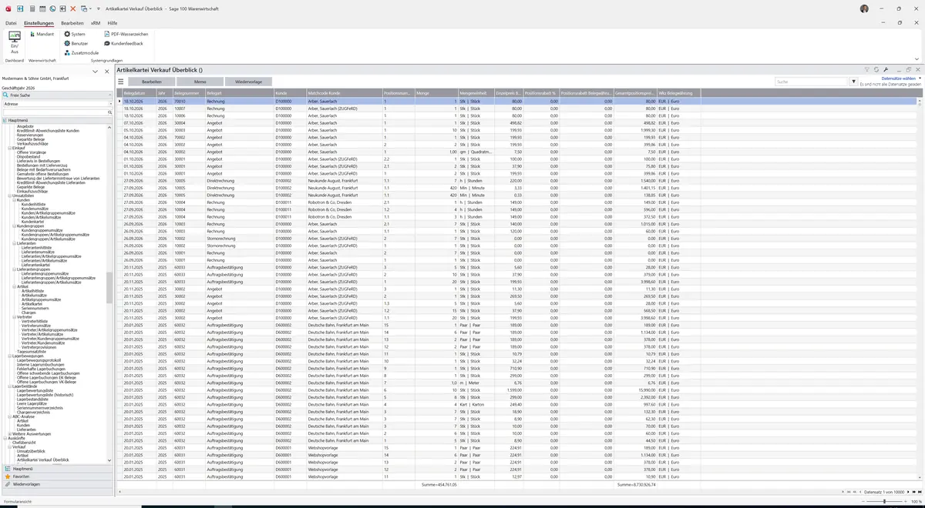Click the Bearbeiten button

point(152,81)
